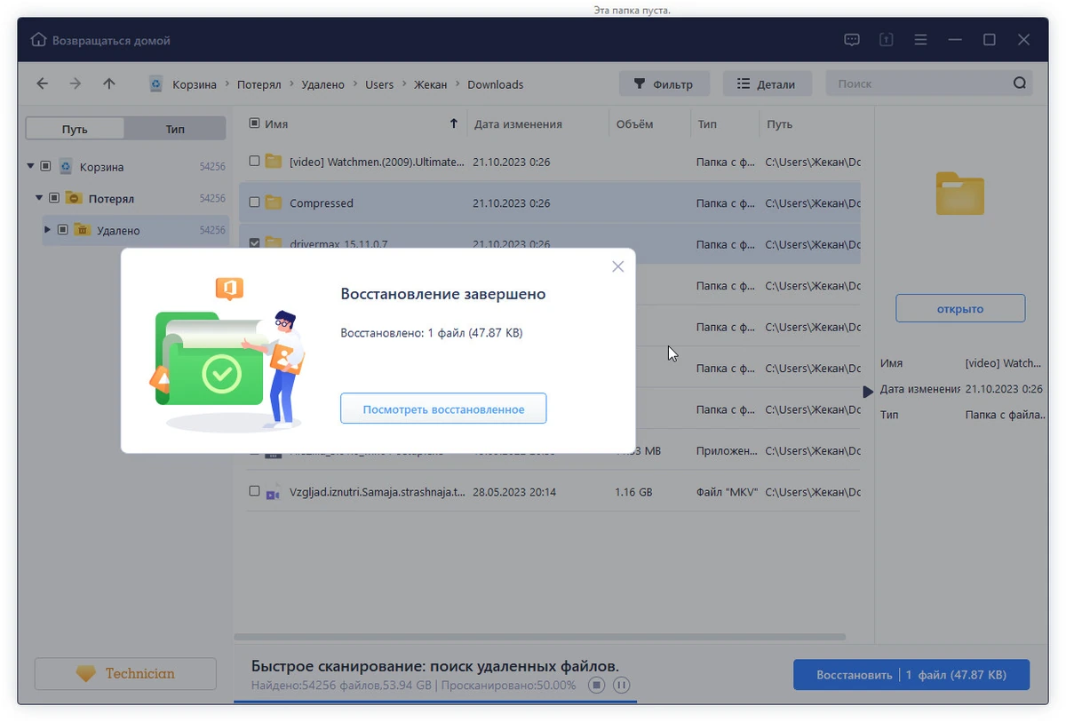Select the Vzgljad.iznutri.Samaja.strashnaja file name
Viewport: 1066px width, 722px height.
(x=377, y=491)
